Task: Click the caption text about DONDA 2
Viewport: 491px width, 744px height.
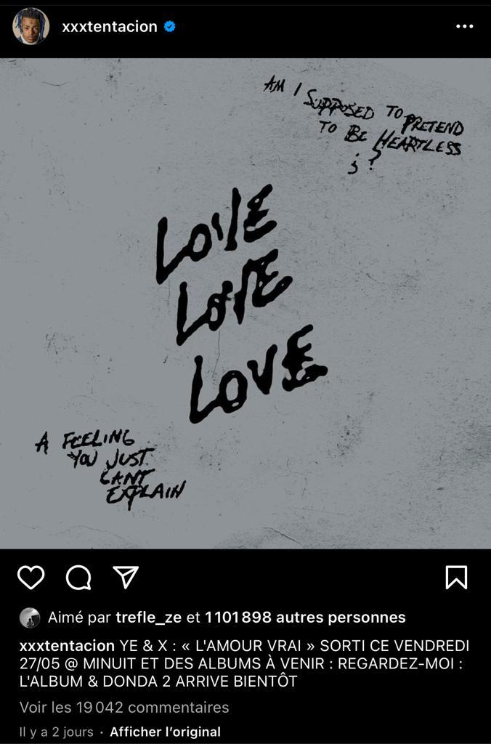Action: point(244,663)
